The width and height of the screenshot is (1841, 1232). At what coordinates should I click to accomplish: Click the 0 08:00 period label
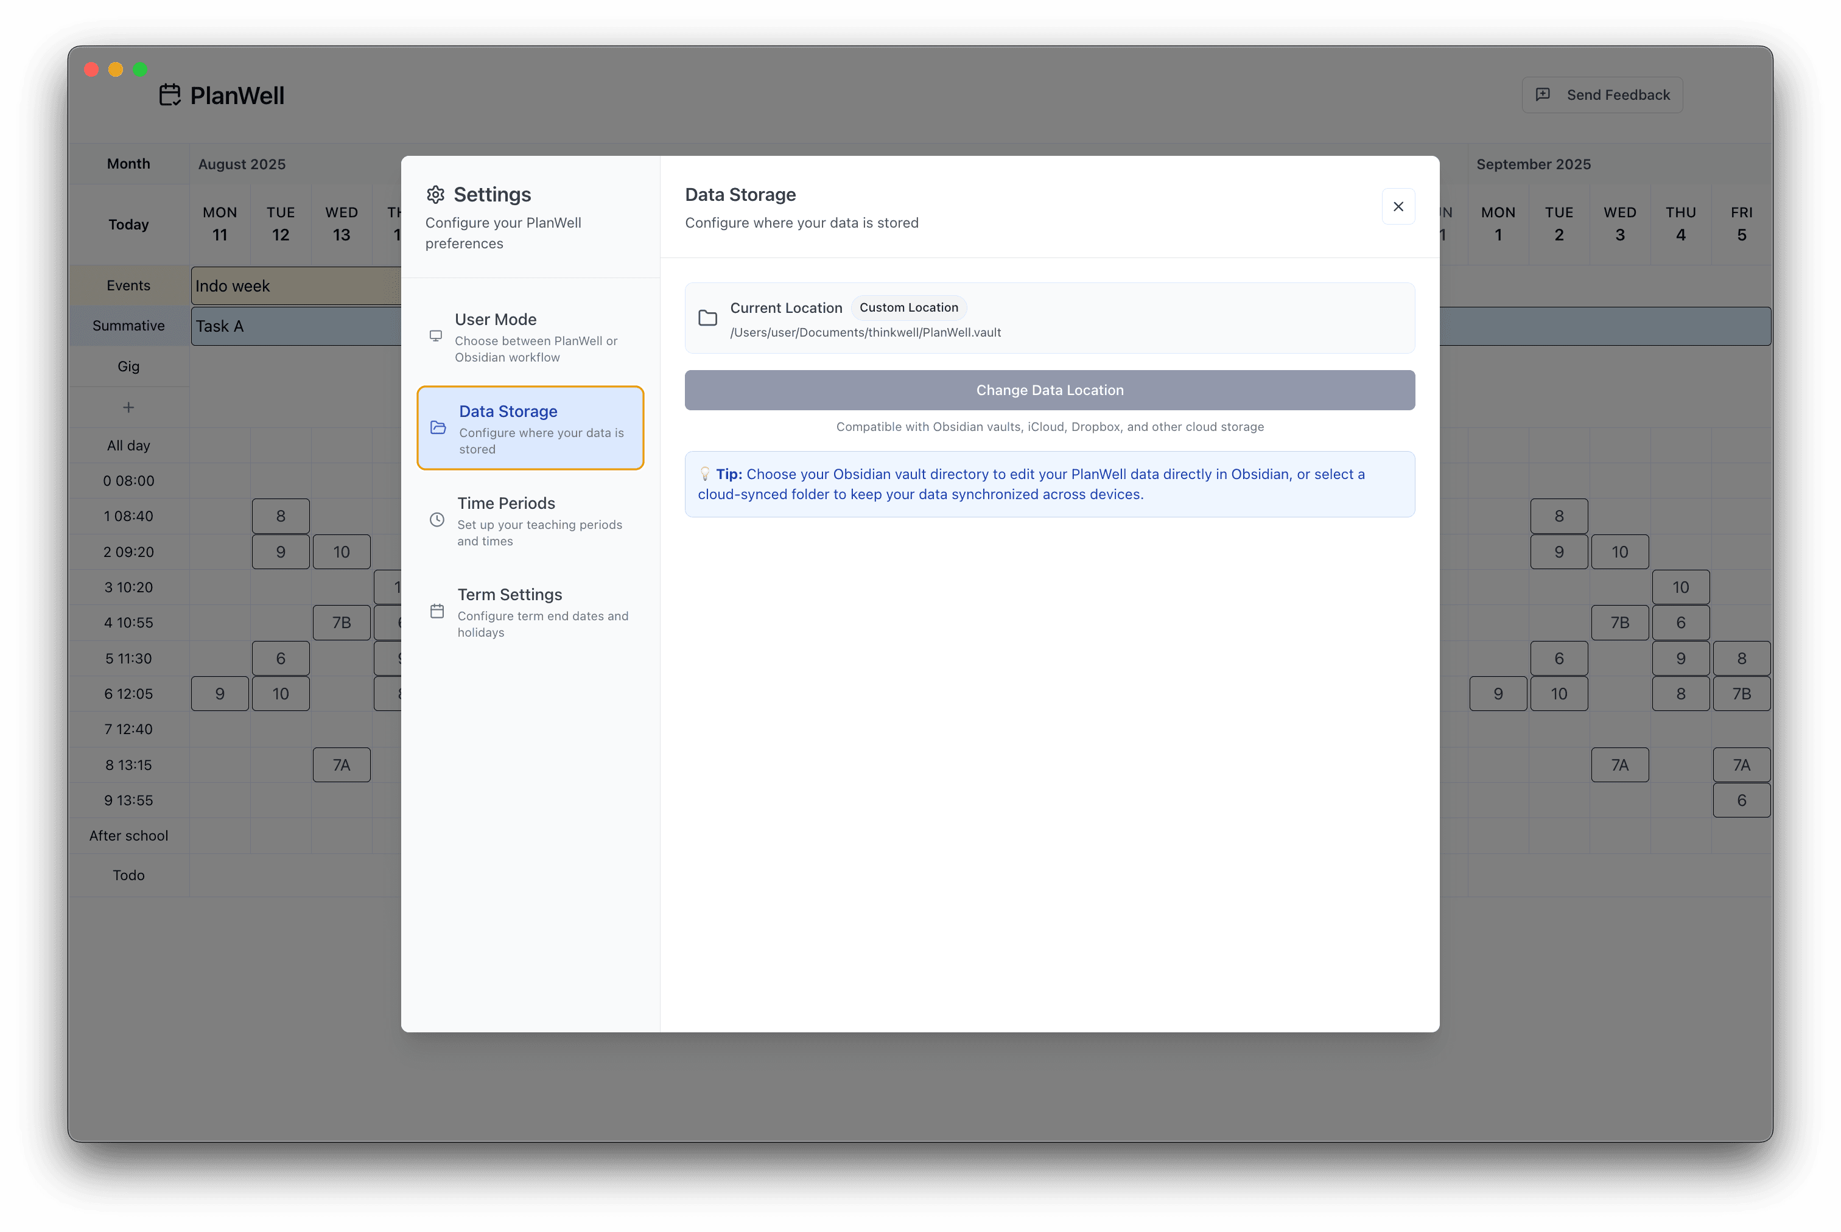coord(128,481)
